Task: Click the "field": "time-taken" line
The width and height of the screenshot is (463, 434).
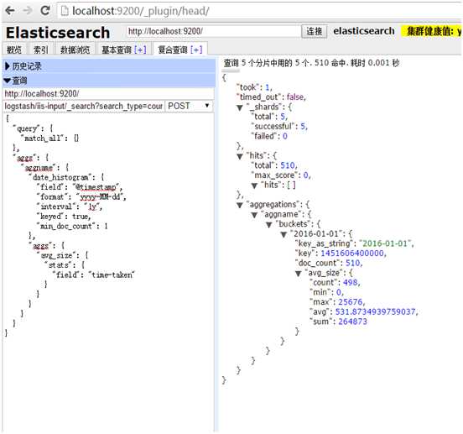Action: tap(93, 275)
